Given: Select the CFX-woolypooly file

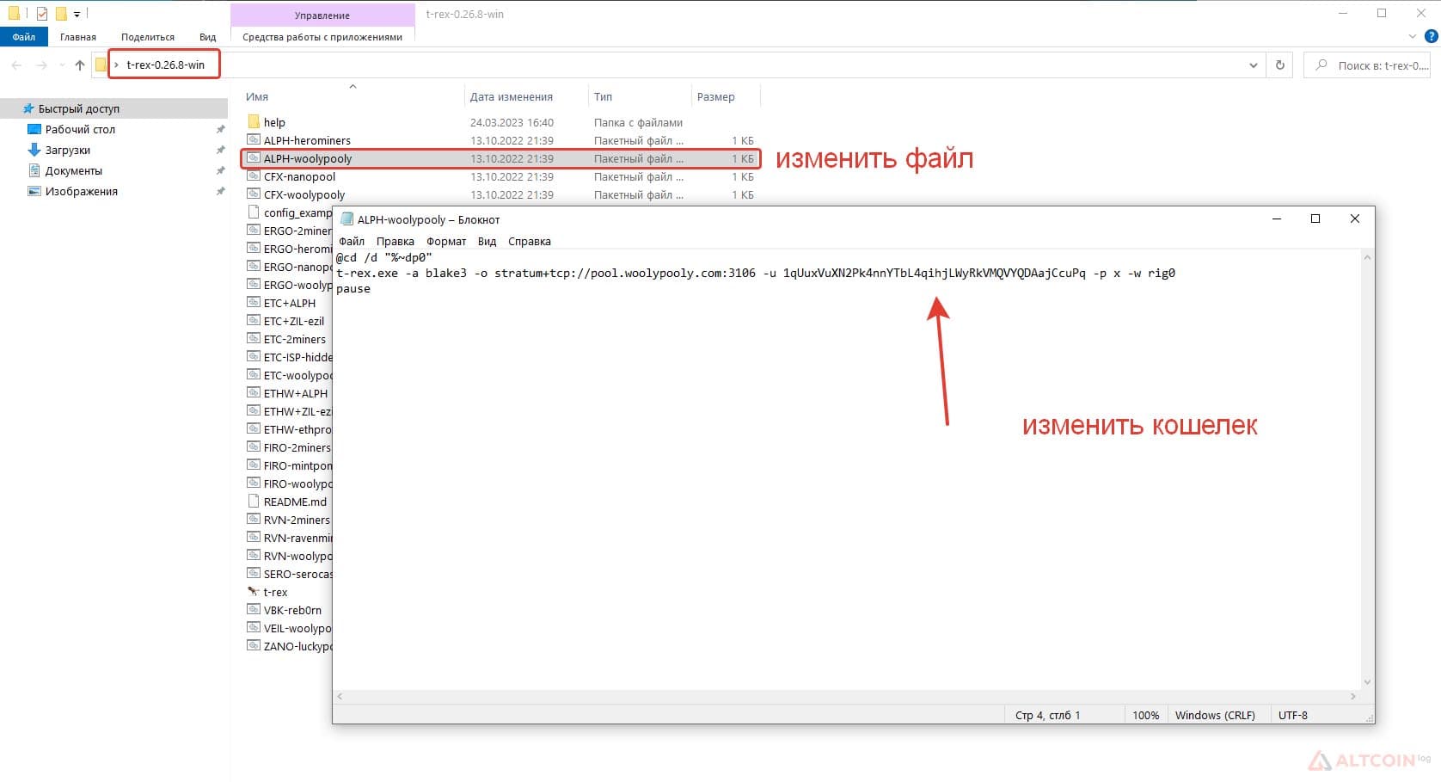Looking at the screenshot, I should pos(304,194).
